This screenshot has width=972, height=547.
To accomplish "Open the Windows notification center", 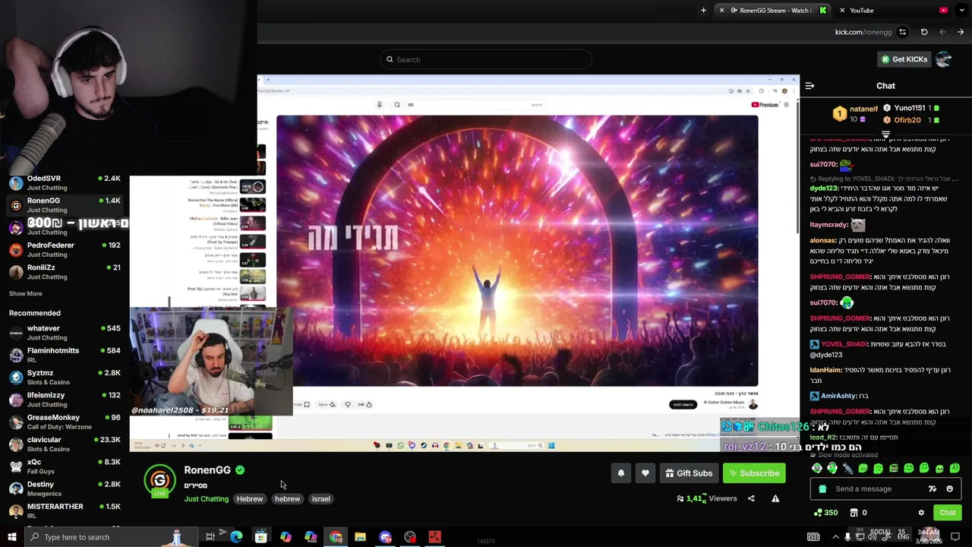I will pyautogui.click(x=955, y=537).
